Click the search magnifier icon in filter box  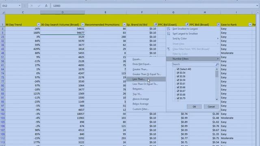pyautogui.click(x=217, y=64)
